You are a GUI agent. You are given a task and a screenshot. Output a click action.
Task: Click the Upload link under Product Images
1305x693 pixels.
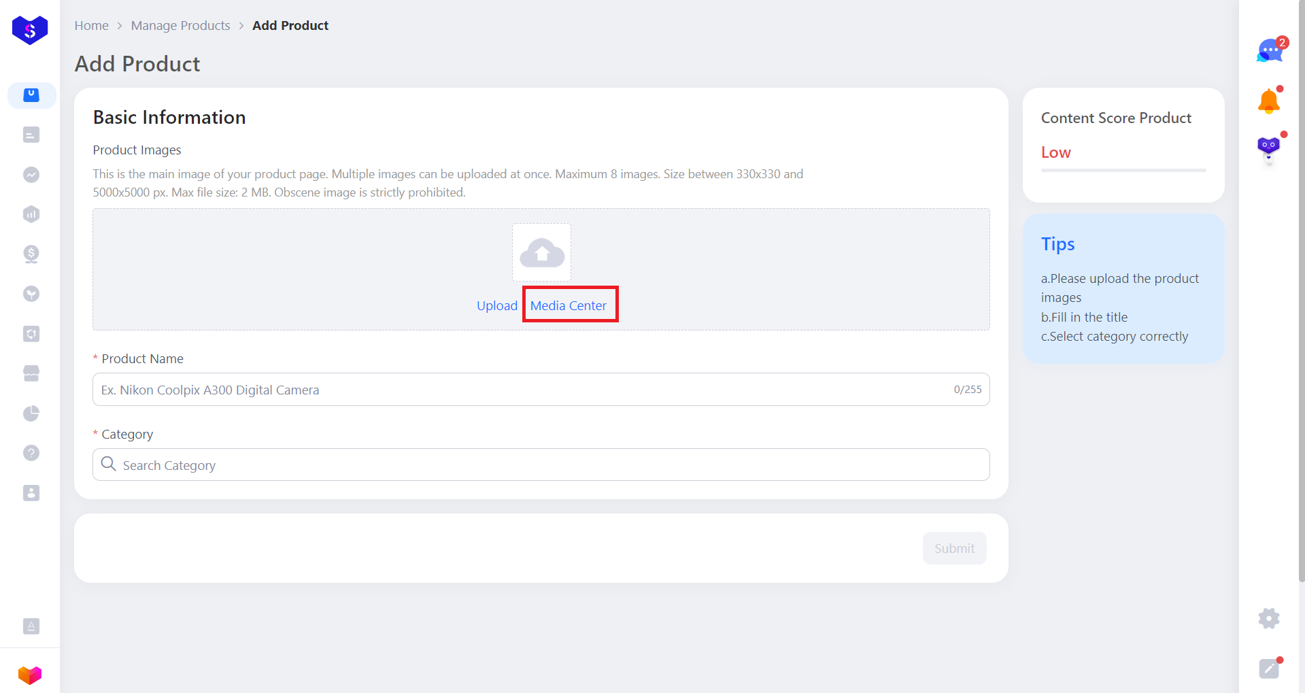pos(497,305)
